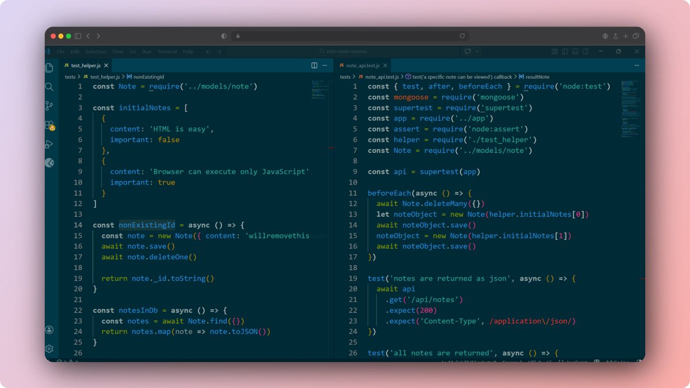Click line number 19 in right editor
This screenshot has width=690, height=388.
coord(353,278)
